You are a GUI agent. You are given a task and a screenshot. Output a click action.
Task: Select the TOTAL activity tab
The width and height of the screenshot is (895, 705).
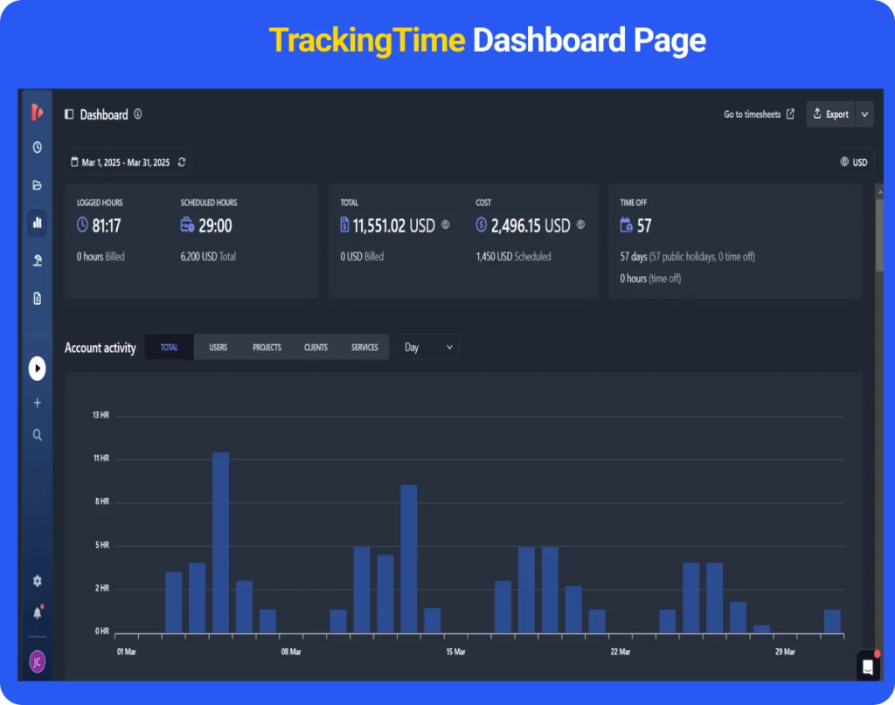click(x=169, y=347)
